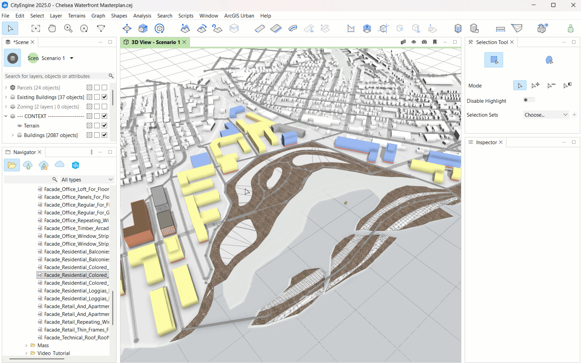Open the Terrains menu
The image size is (581, 363).
click(76, 16)
